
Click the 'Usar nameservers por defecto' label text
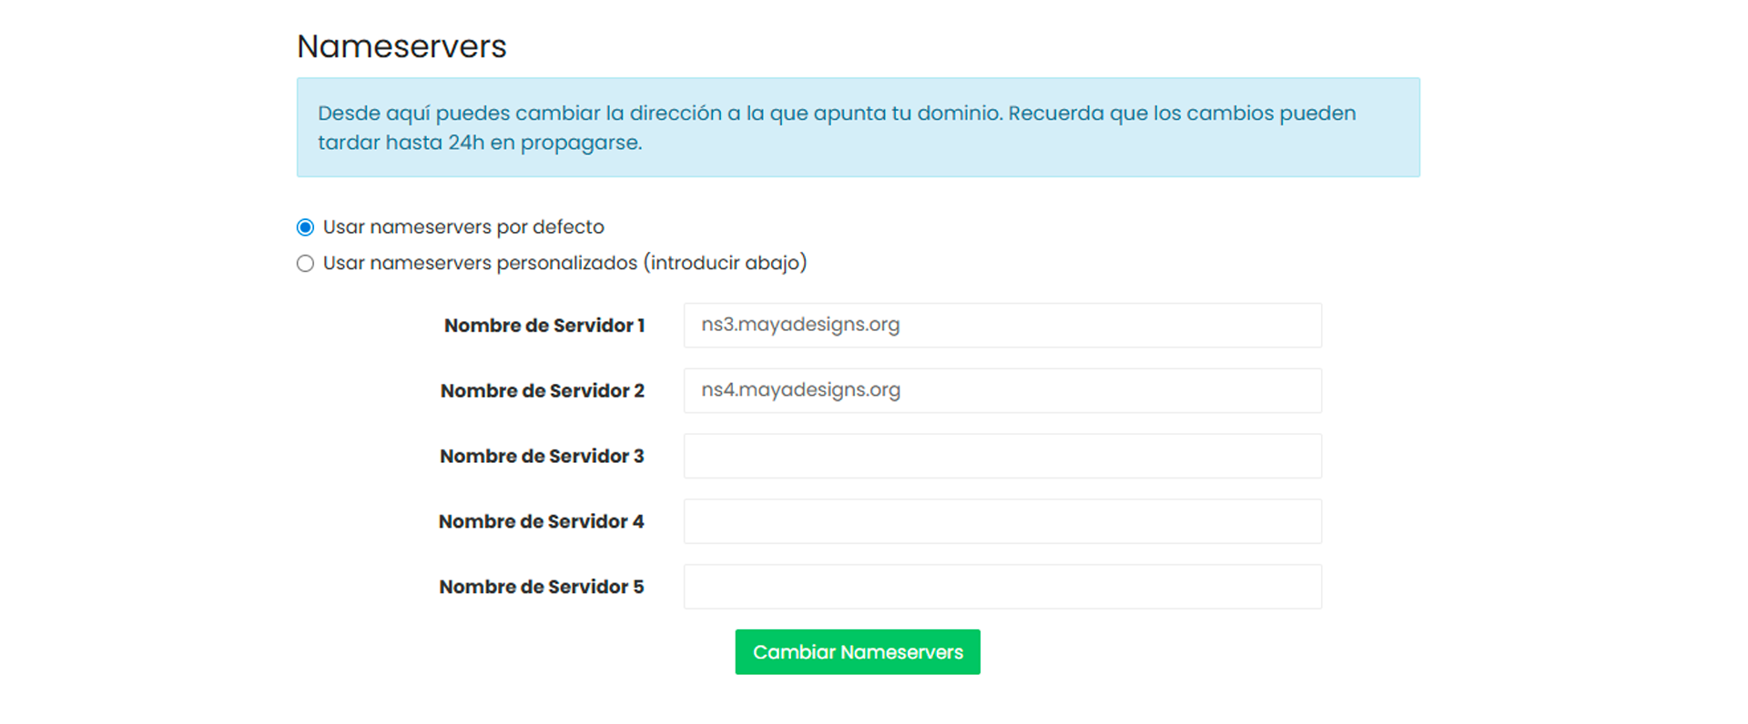click(x=463, y=227)
